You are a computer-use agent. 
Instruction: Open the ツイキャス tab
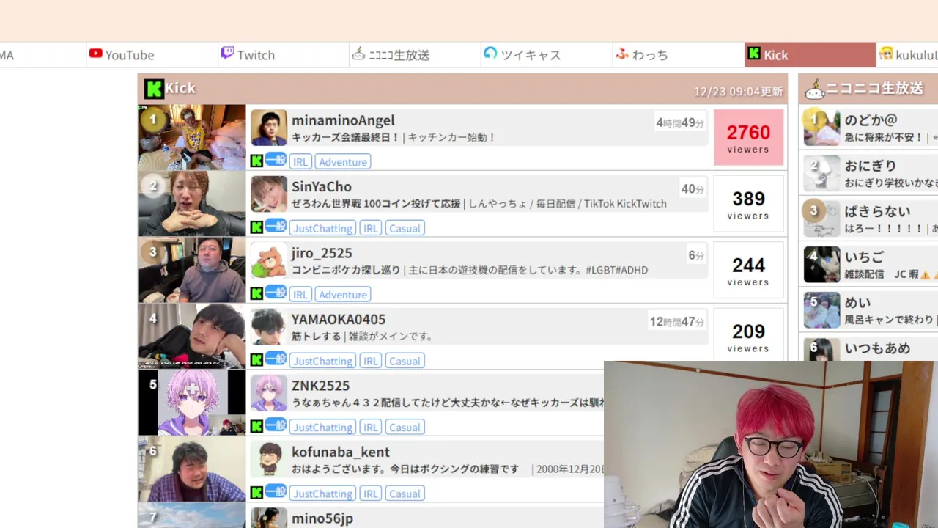(x=547, y=55)
